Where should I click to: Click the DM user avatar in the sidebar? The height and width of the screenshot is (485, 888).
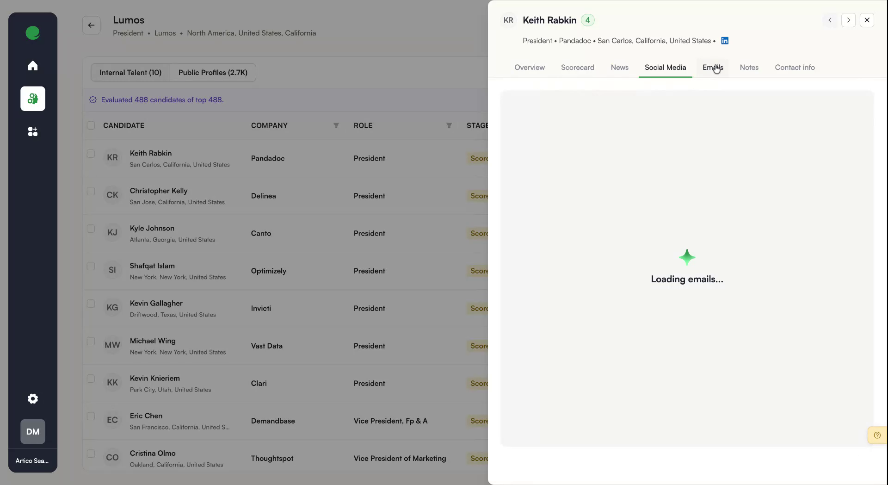(32, 431)
